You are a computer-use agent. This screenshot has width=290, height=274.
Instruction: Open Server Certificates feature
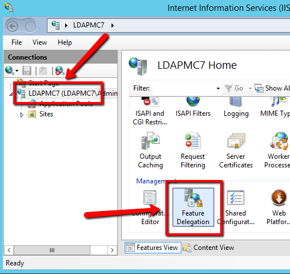coord(236,151)
